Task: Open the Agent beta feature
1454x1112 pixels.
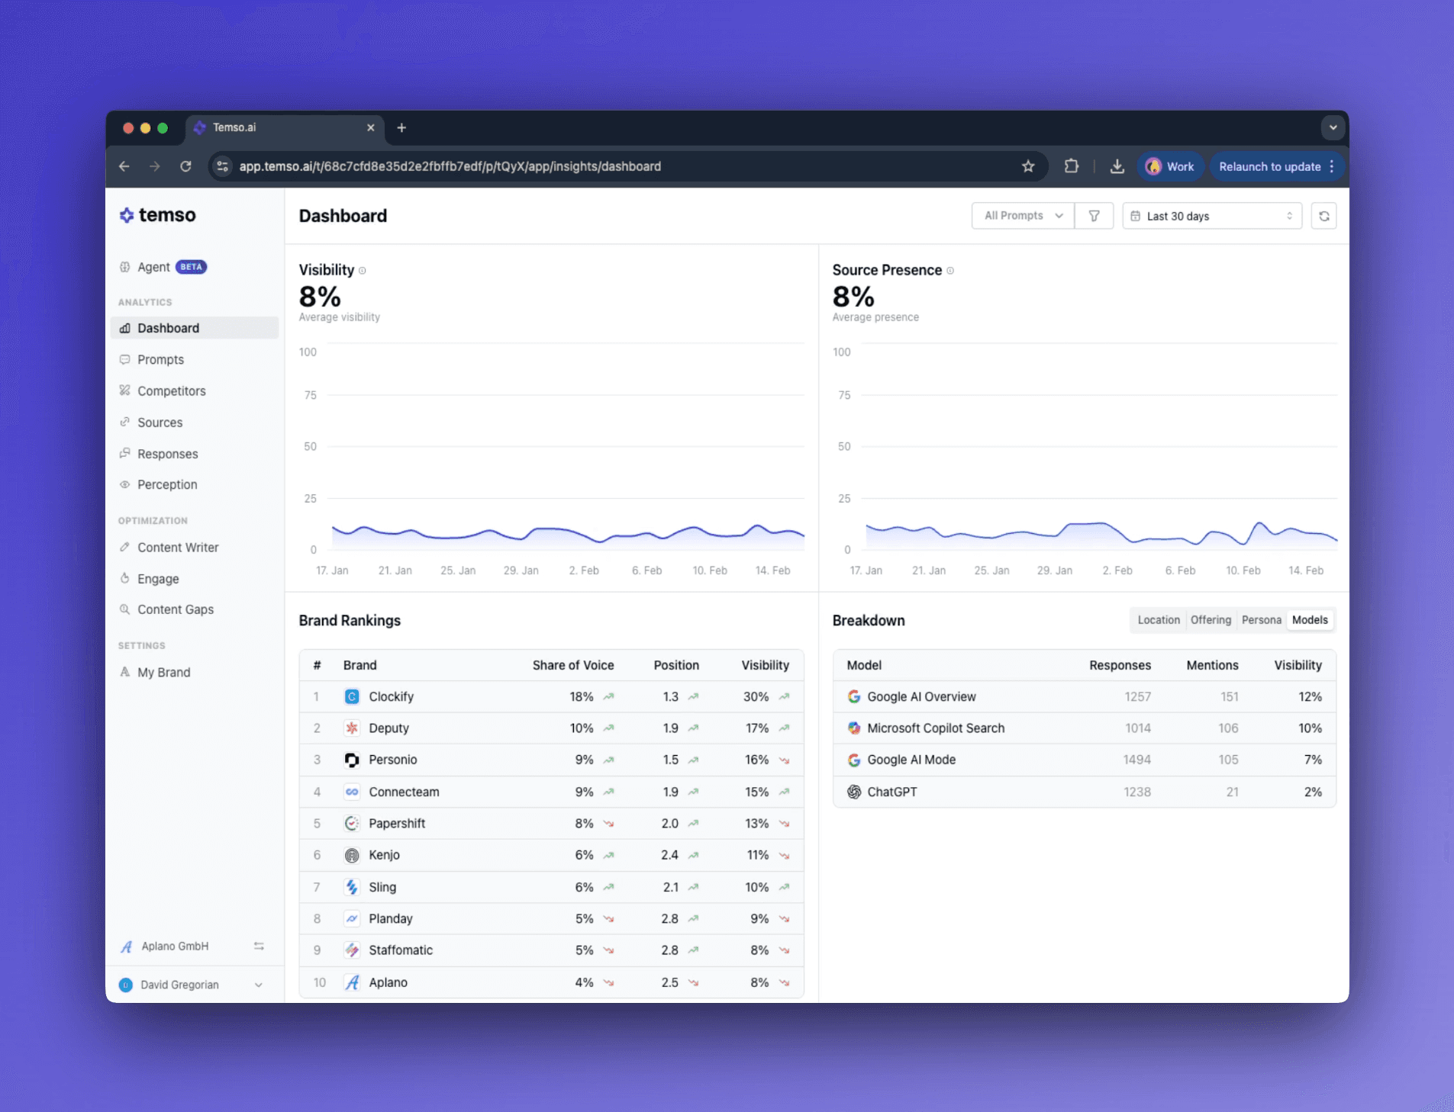Action: click(x=153, y=266)
